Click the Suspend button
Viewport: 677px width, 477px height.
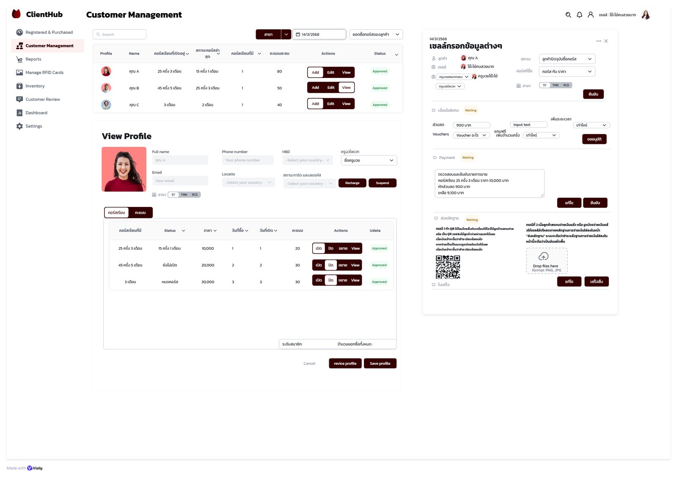[x=383, y=183]
